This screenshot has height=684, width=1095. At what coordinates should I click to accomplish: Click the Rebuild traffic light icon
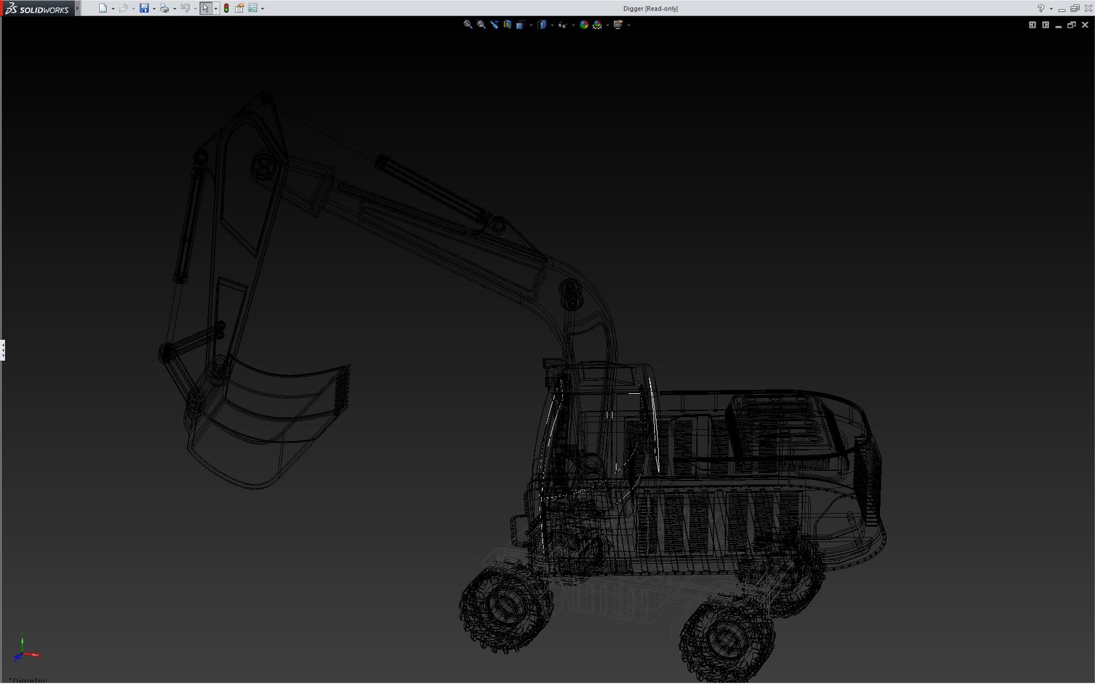226,8
